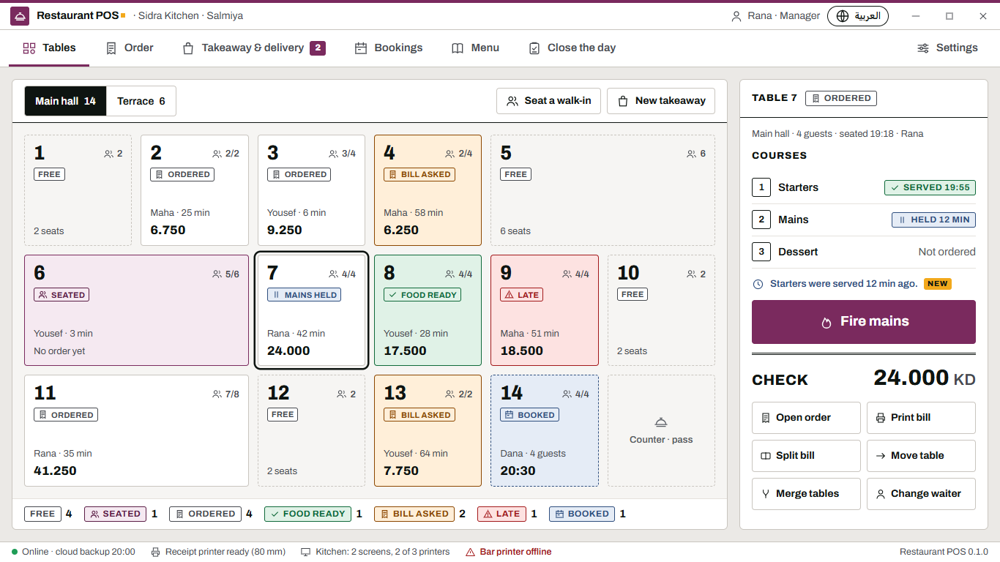Viewport: 1000px width, 562px height.
Task: Click the kitchen screens monitor icon
Action: click(306, 552)
